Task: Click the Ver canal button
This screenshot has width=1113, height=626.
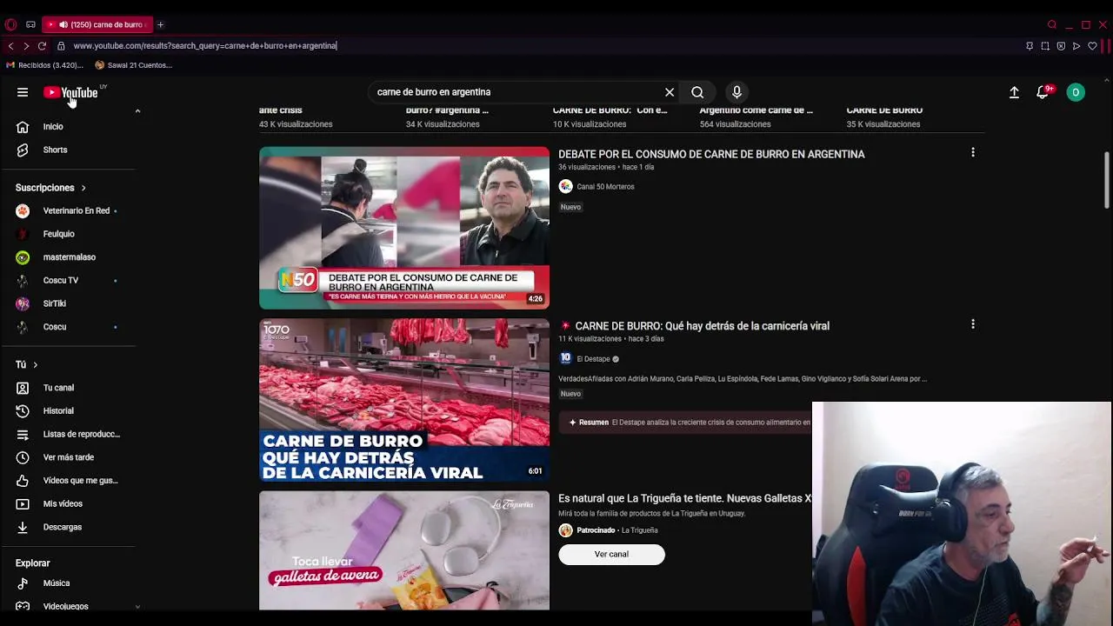Action: tap(611, 554)
